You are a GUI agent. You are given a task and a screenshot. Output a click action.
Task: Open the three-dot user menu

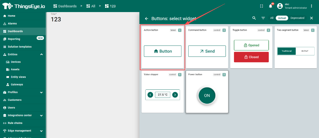pyautogui.click(x=311, y=6)
